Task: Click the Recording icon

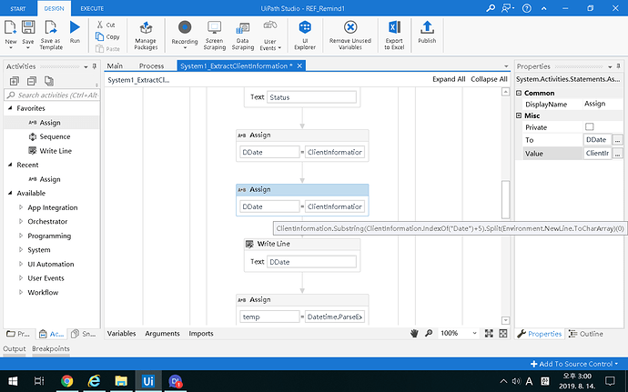Action: [x=185, y=27]
